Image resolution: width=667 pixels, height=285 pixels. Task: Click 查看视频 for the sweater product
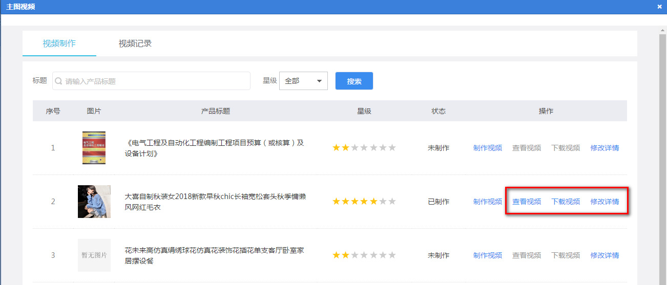click(527, 202)
